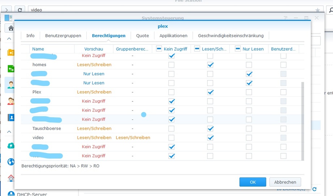Image resolution: width=333 pixels, height=196 pixels.
Task: Open the Quote tab
Action: click(142, 36)
